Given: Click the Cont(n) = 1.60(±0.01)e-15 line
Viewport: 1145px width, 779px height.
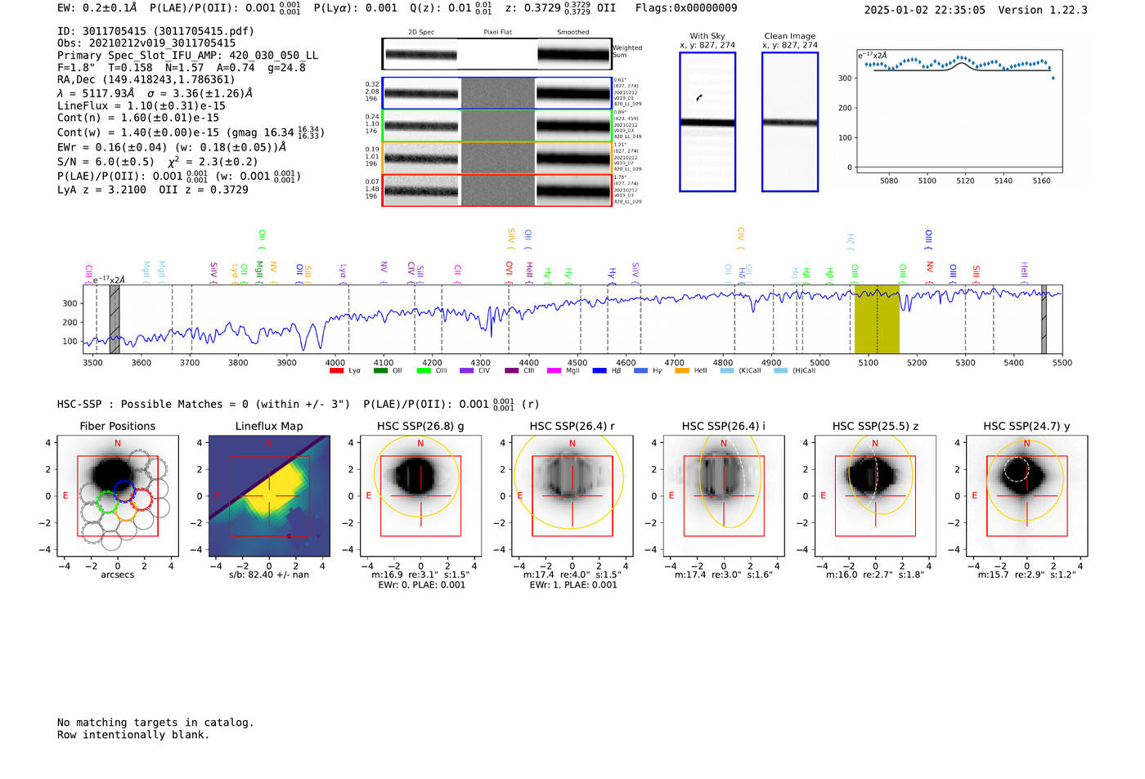Looking at the screenshot, I should [138, 118].
